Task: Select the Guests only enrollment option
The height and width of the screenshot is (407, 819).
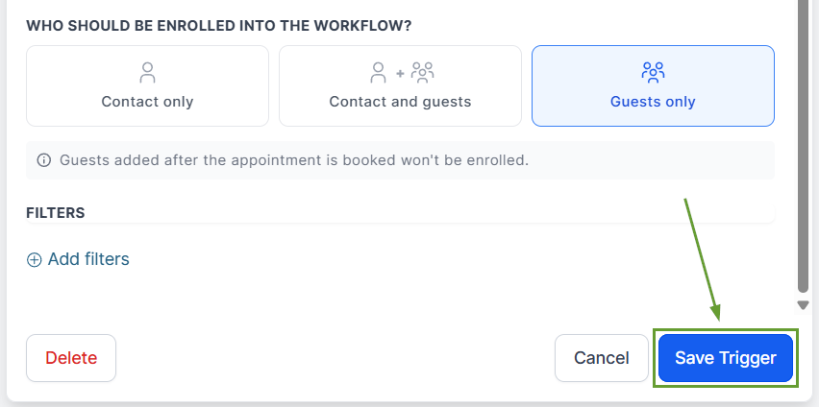Action: [653, 85]
